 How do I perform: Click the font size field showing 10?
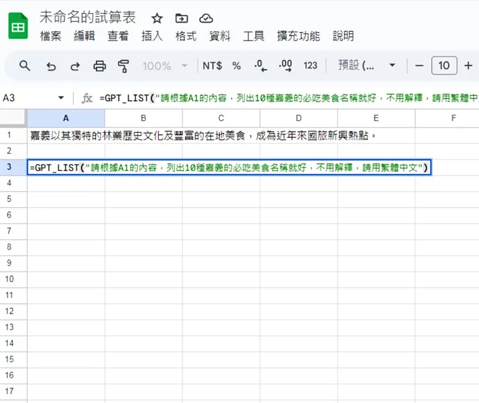pyautogui.click(x=444, y=65)
